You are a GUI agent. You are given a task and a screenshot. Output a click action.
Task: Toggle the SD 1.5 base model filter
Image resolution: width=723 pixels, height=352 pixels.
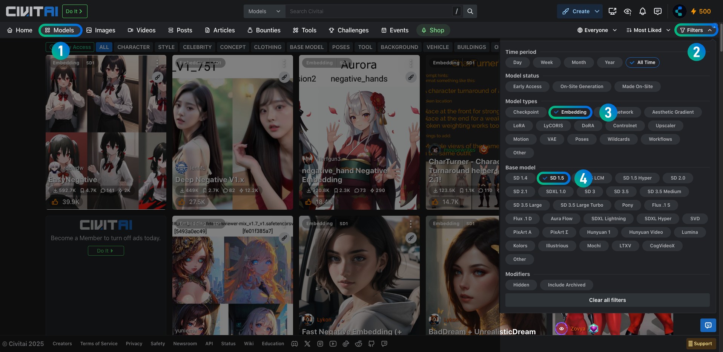point(553,178)
